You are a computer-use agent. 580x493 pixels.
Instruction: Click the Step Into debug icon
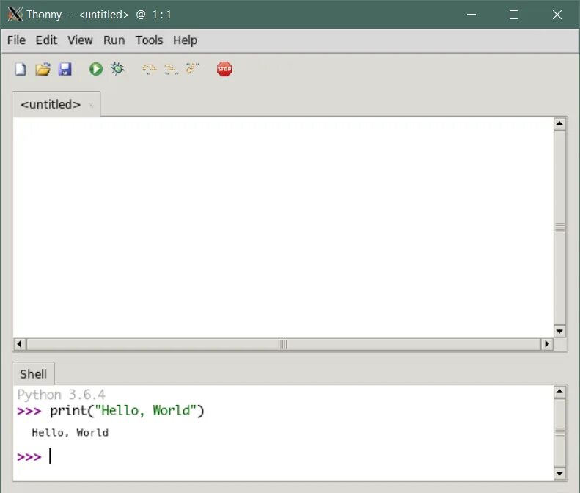coord(171,69)
